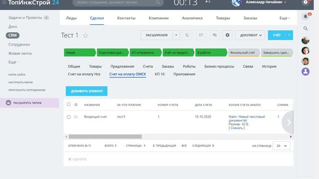Expand Еще in the left sidebar

(x=13, y=62)
